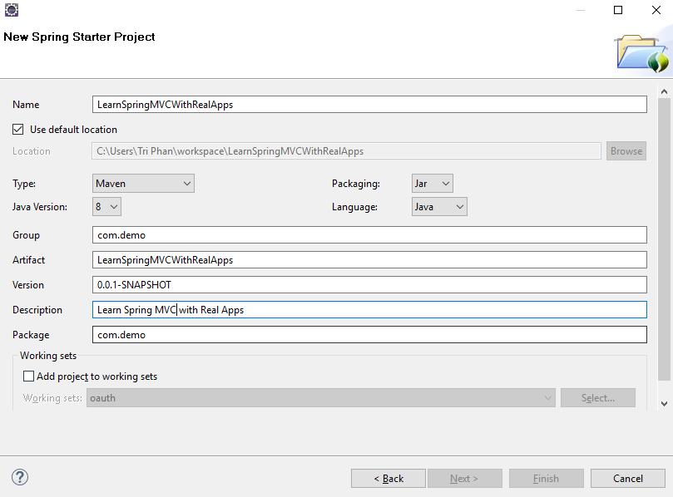
Task: Click the Spring application icon in title bar
Action: (x=12, y=9)
